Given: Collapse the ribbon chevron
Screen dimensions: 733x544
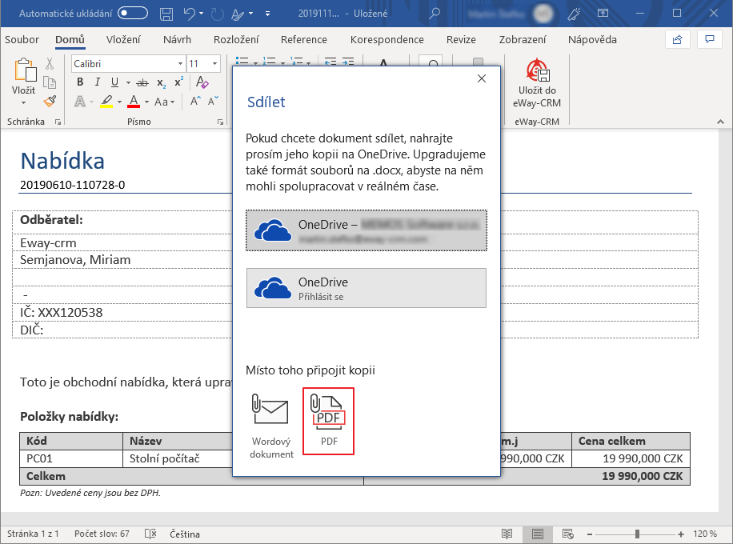Looking at the screenshot, I should (720, 122).
